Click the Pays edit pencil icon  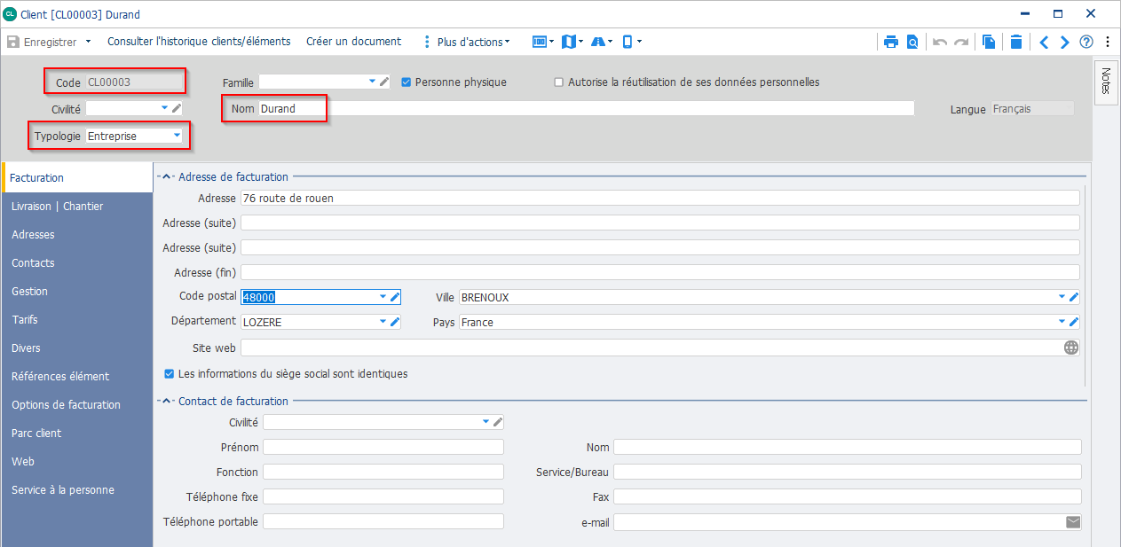coord(1073,322)
